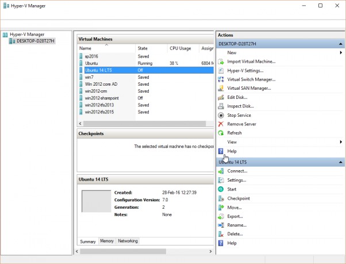
Task: Collapse the Ubuntu 14 LTS actions section
Action: click(x=340, y=162)
